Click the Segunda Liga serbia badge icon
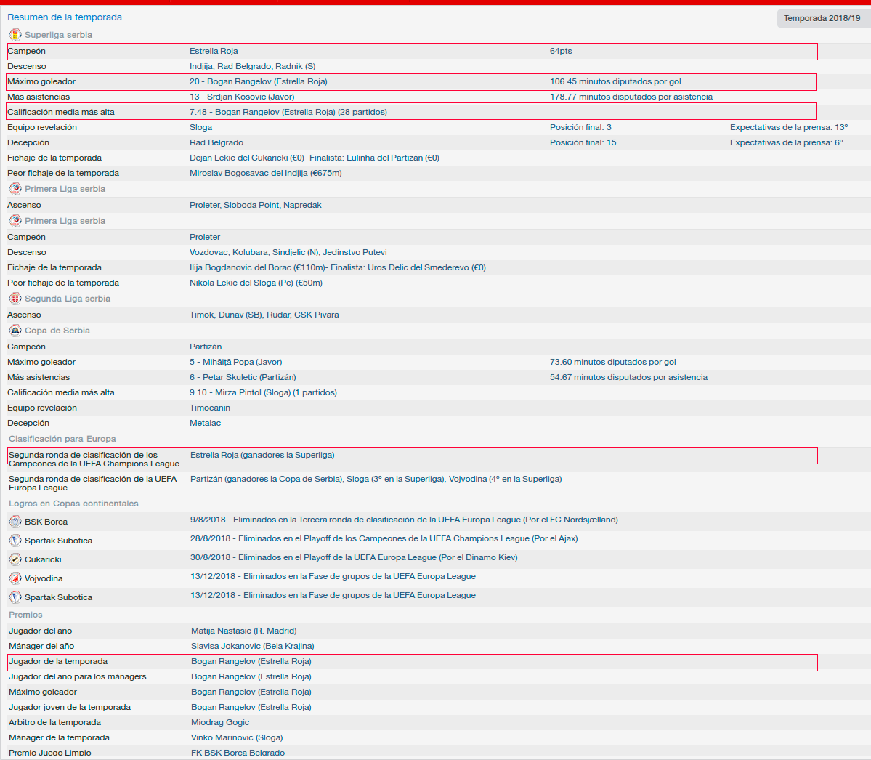This screenshot has height=760, width=871. pyautogui.click(x=15, y=299)
